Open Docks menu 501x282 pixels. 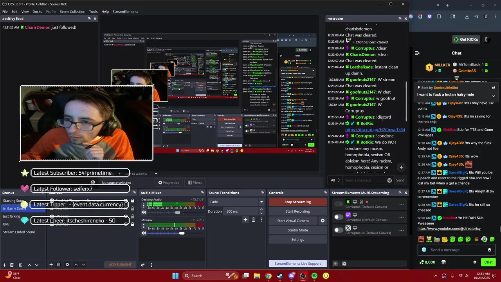[37, 11]
